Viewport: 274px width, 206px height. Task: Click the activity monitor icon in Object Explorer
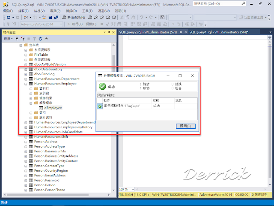pos(46,39)
